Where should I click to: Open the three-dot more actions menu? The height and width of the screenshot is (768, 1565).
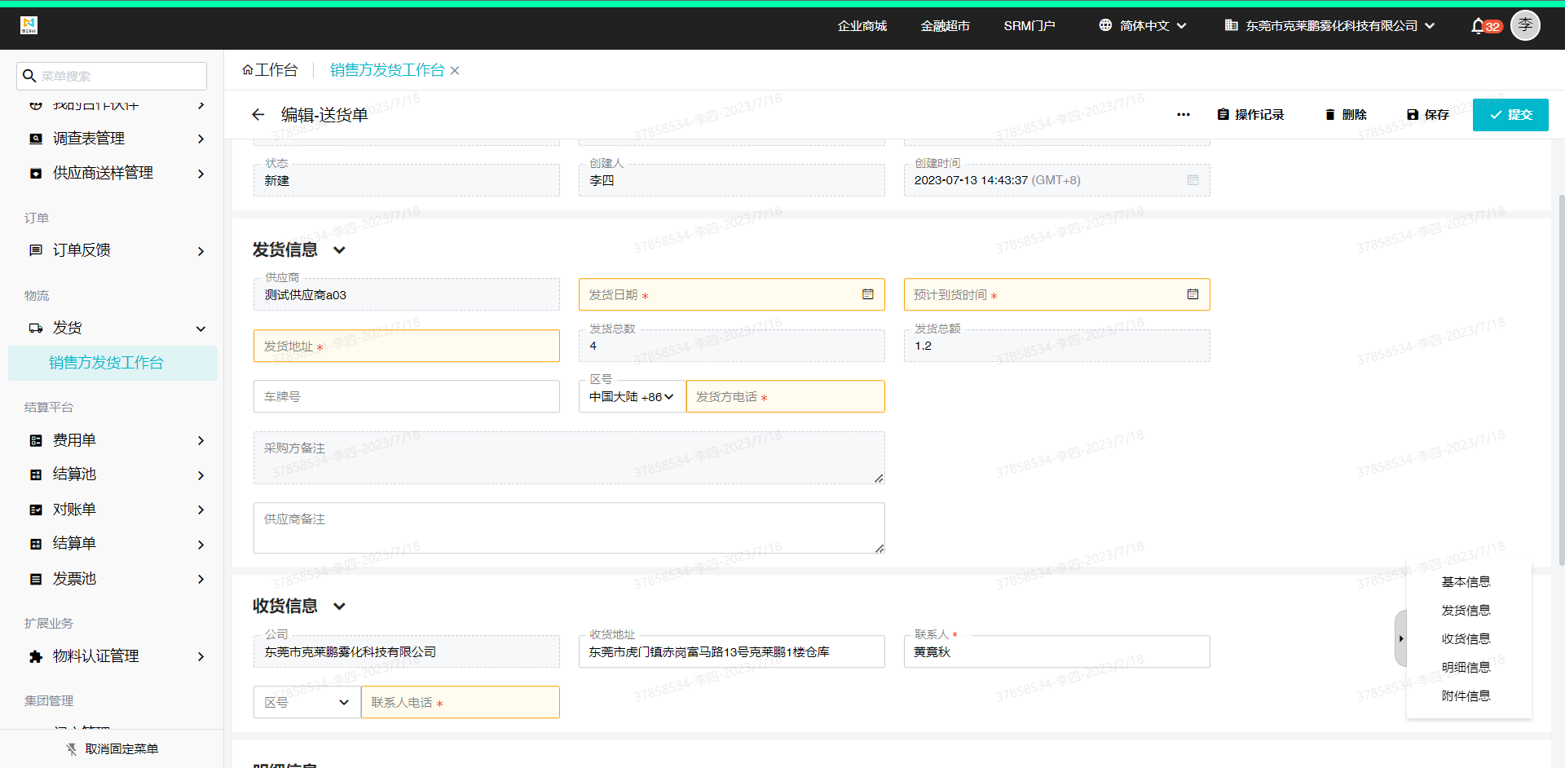pos(1184,115)
